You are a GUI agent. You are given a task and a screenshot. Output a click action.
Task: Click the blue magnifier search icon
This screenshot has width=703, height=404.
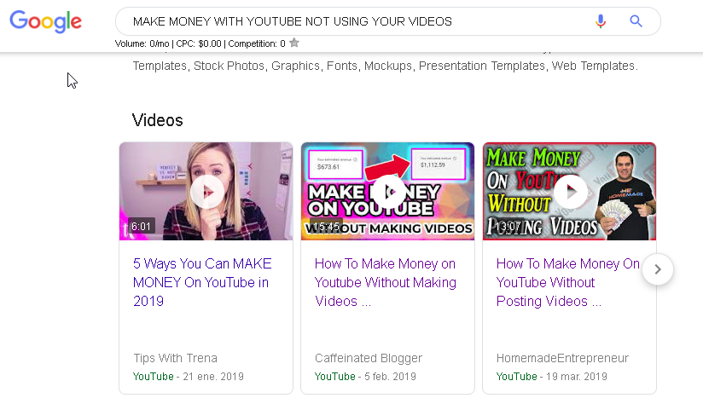[x=636, y=21]
